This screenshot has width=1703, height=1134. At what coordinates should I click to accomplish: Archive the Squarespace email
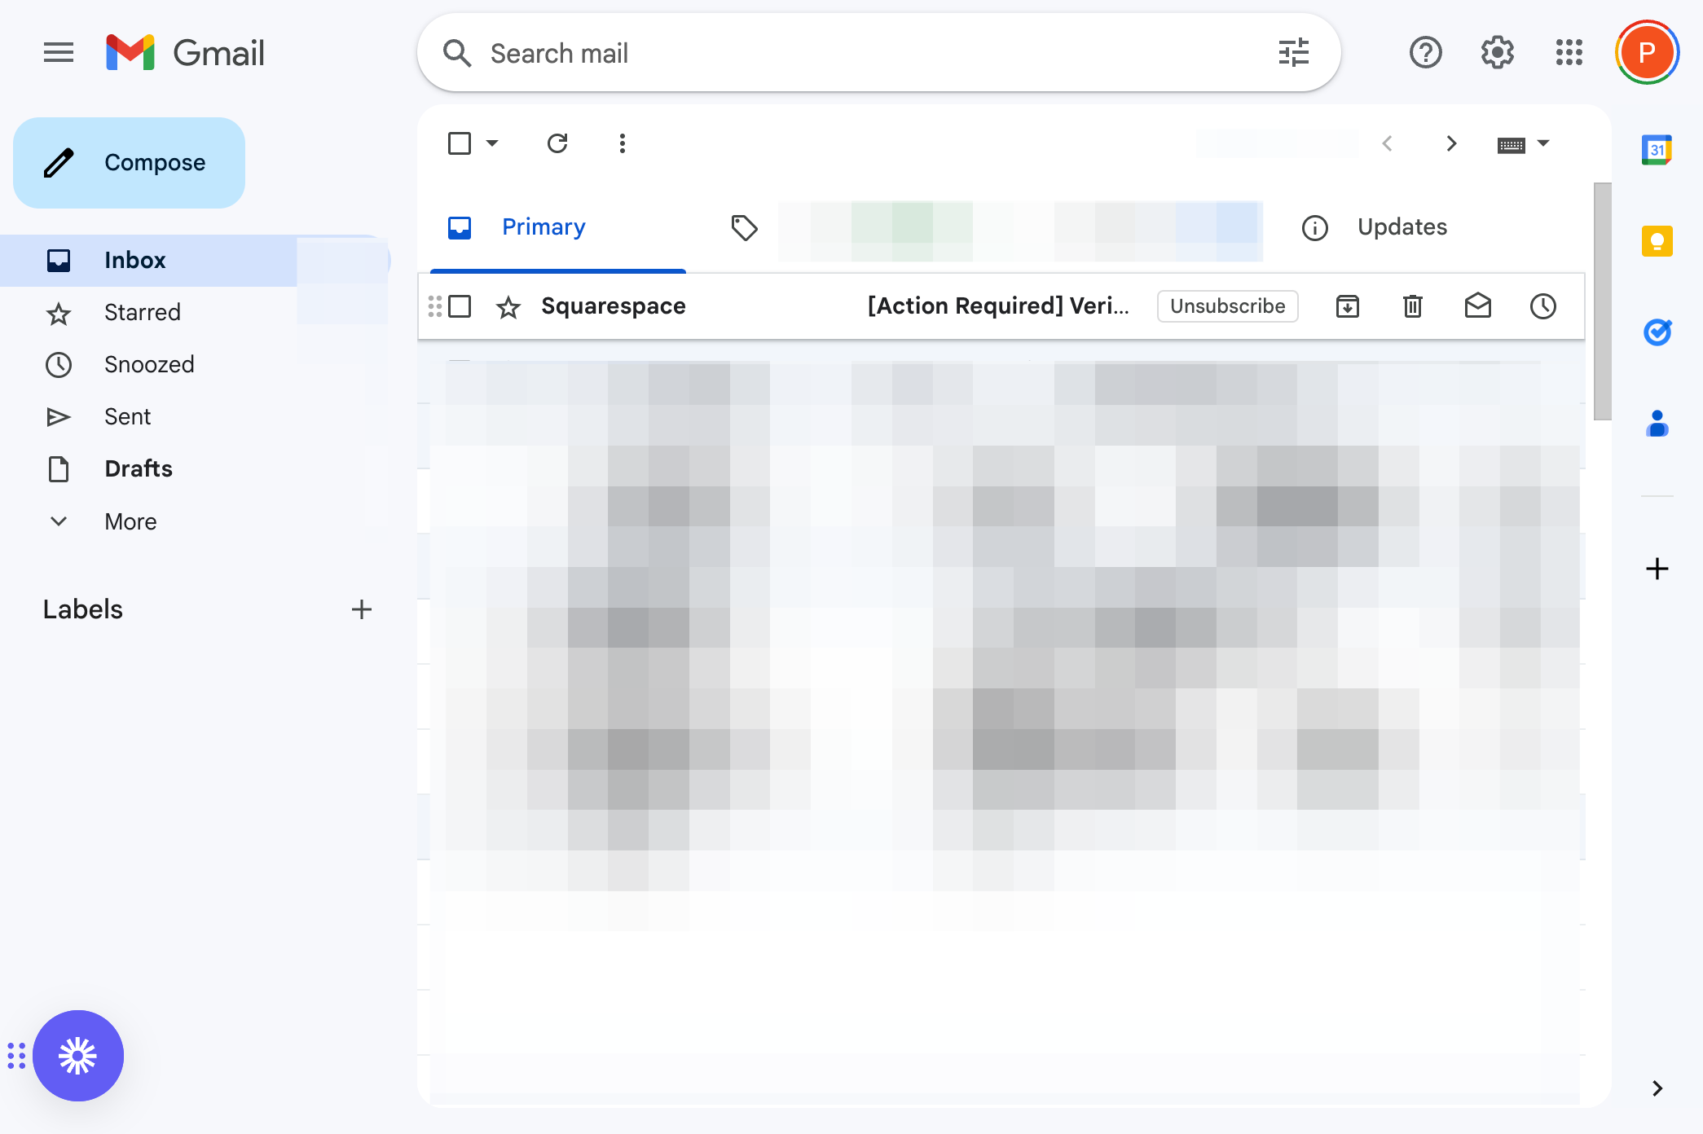(1348, 306)
